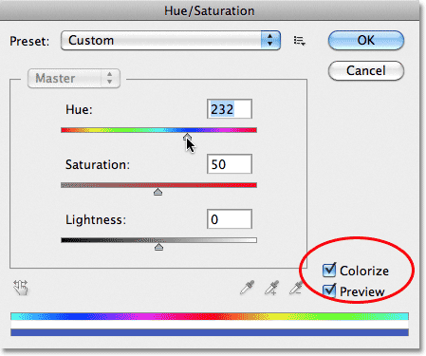Screen dimensions: 426x356
Task: Click the Cancel button
Action: coord(366,70)
